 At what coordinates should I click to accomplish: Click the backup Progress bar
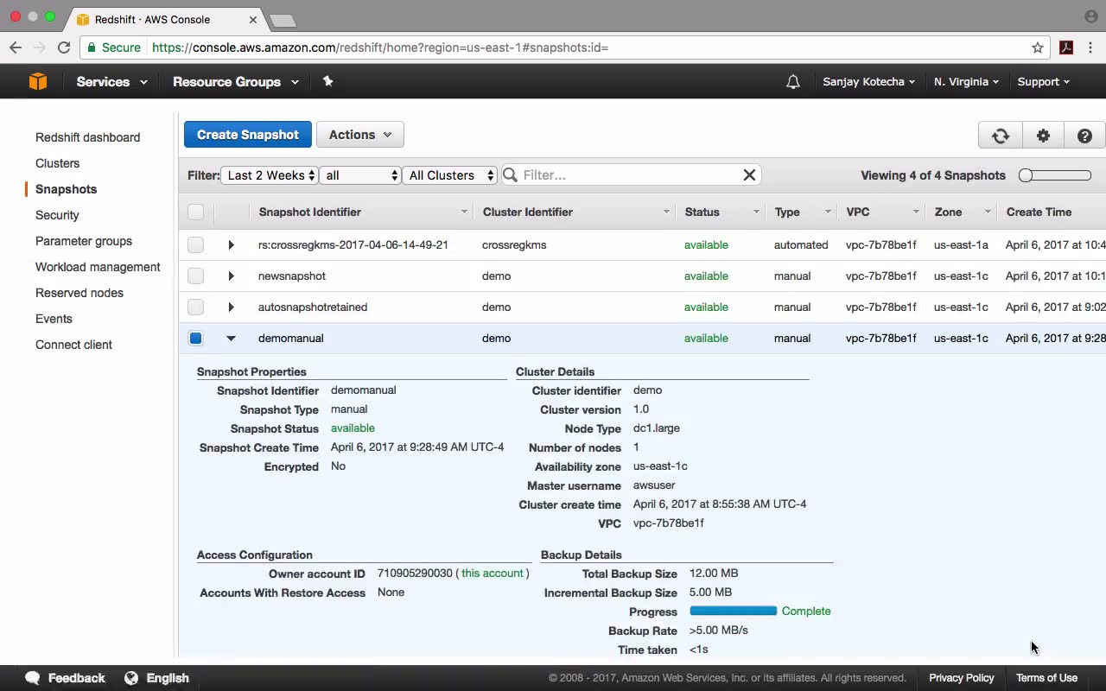tap(733, 612)
